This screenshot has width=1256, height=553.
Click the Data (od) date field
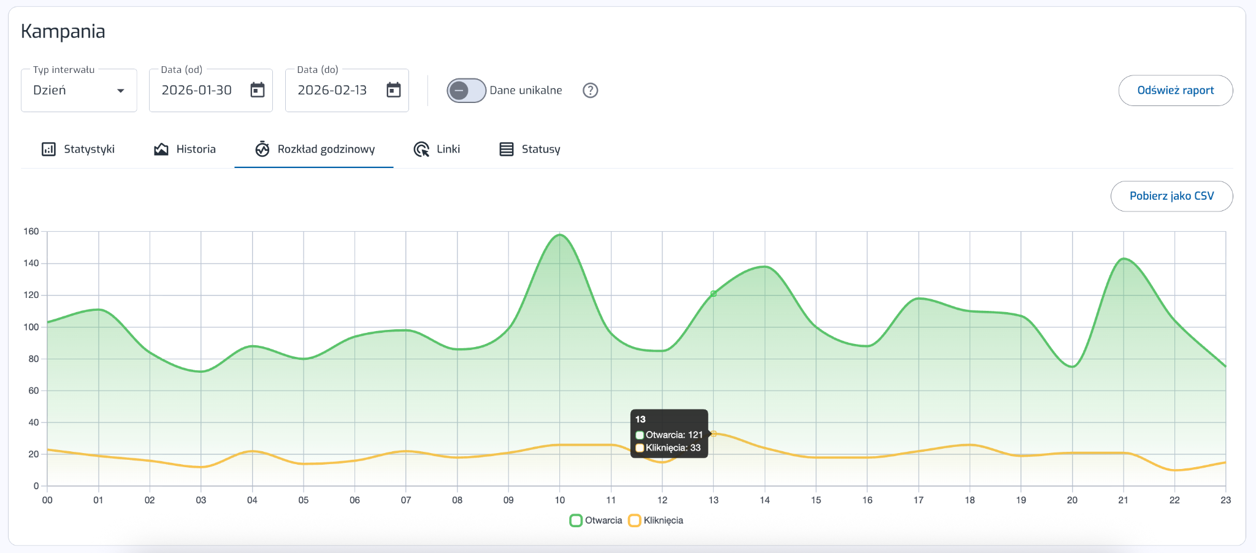coord(197,90)
